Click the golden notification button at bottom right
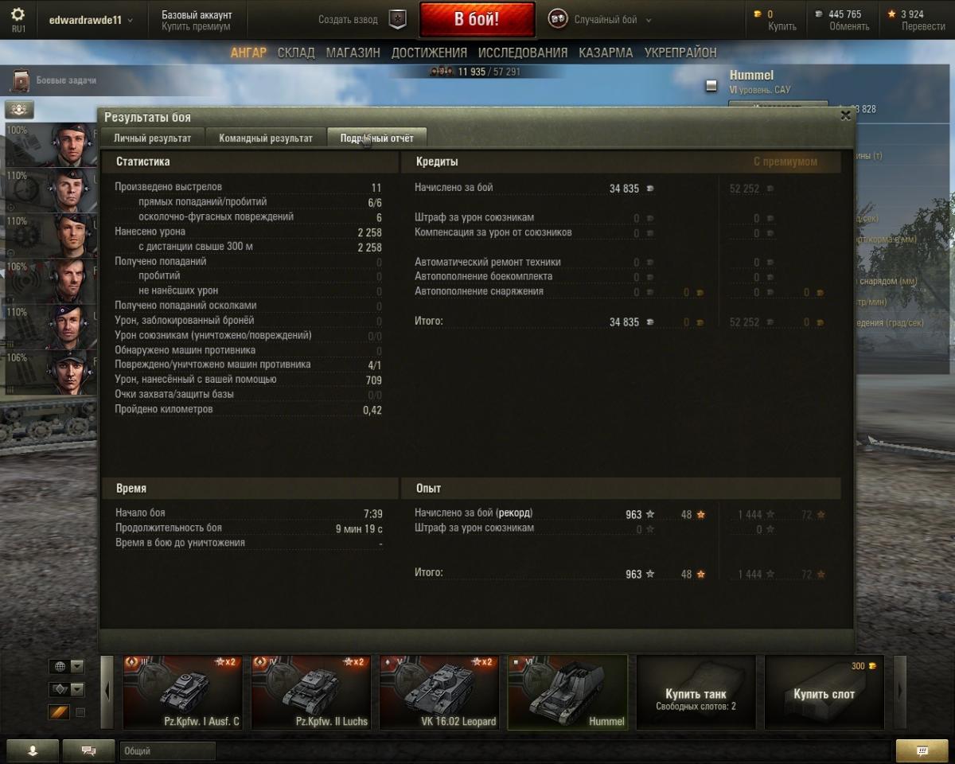This screenshot has width=955, height=764. click(922, 750)
